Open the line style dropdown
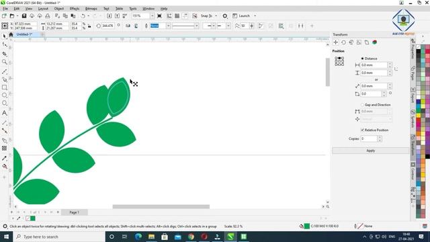This screenshot has height=242, width=430. tap(197, 26)
